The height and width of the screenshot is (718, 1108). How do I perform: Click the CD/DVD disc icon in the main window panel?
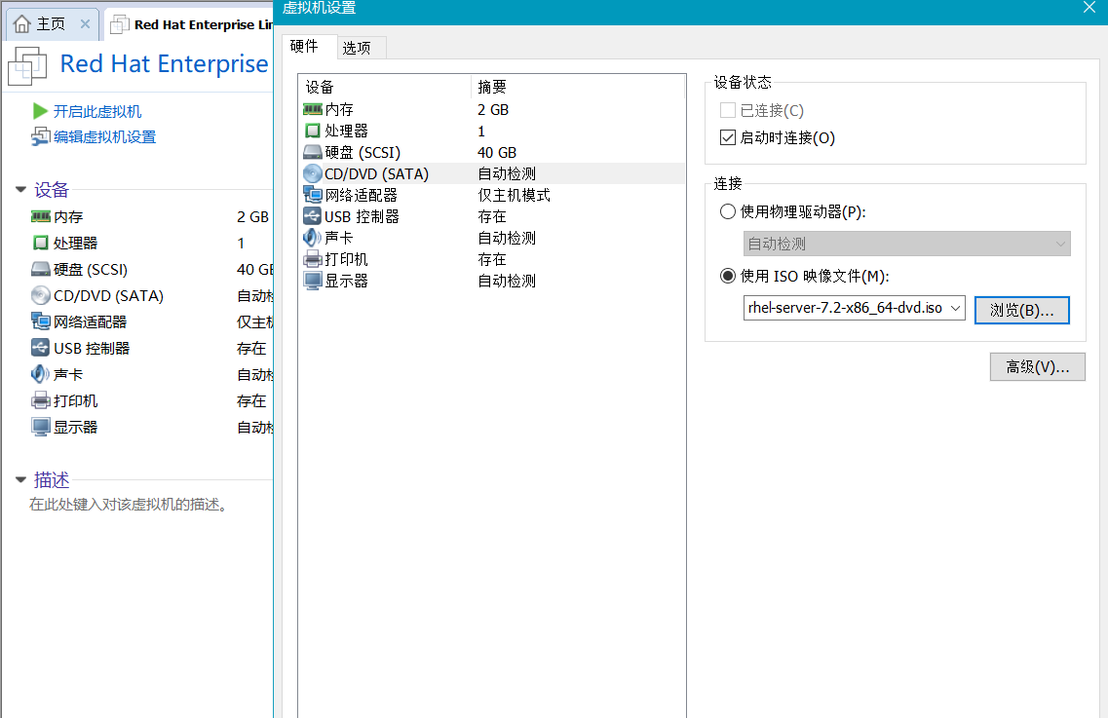(41, 295)
